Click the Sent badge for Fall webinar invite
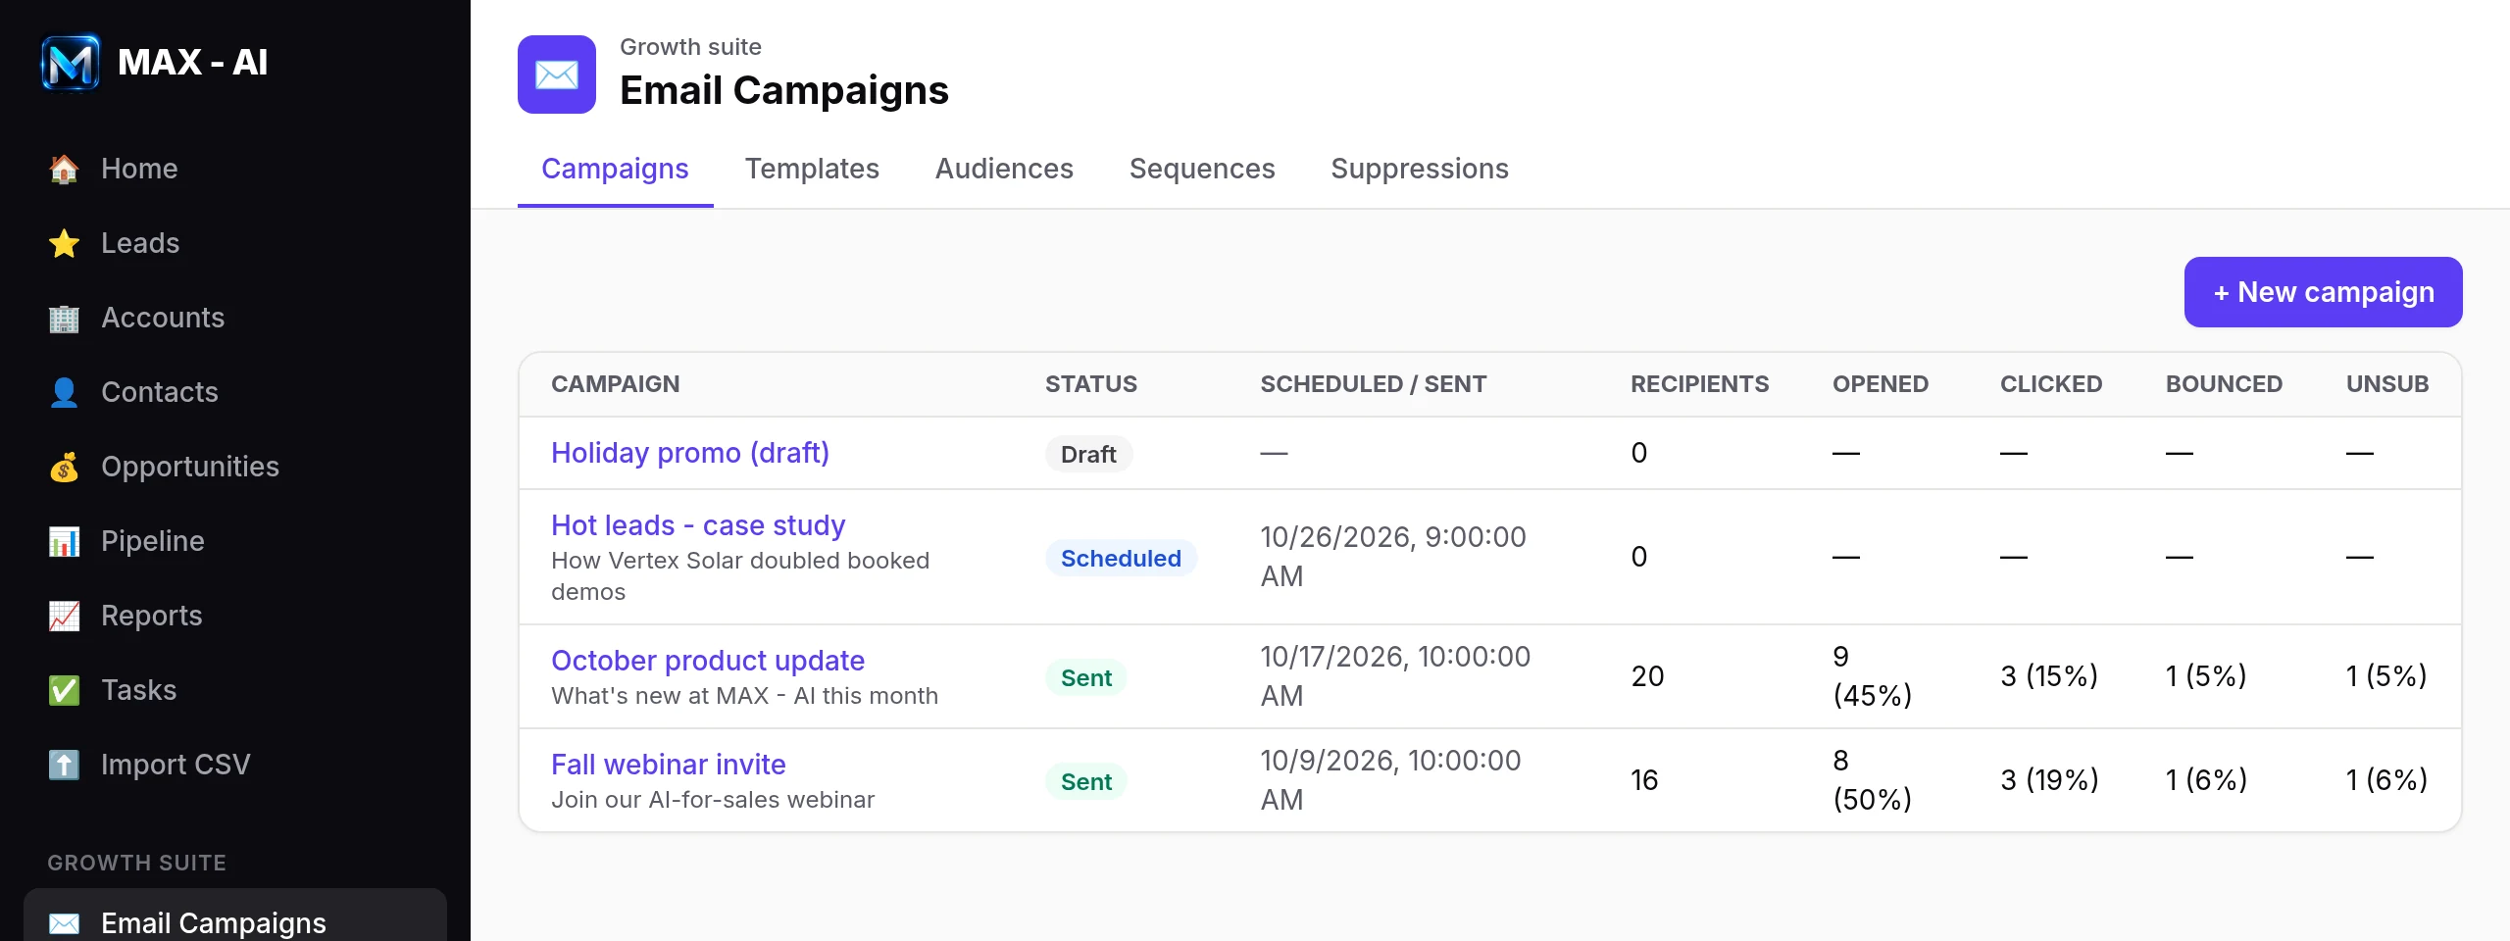Image resolution: width=2510 pixels, height=941 pixels. 1086,781
